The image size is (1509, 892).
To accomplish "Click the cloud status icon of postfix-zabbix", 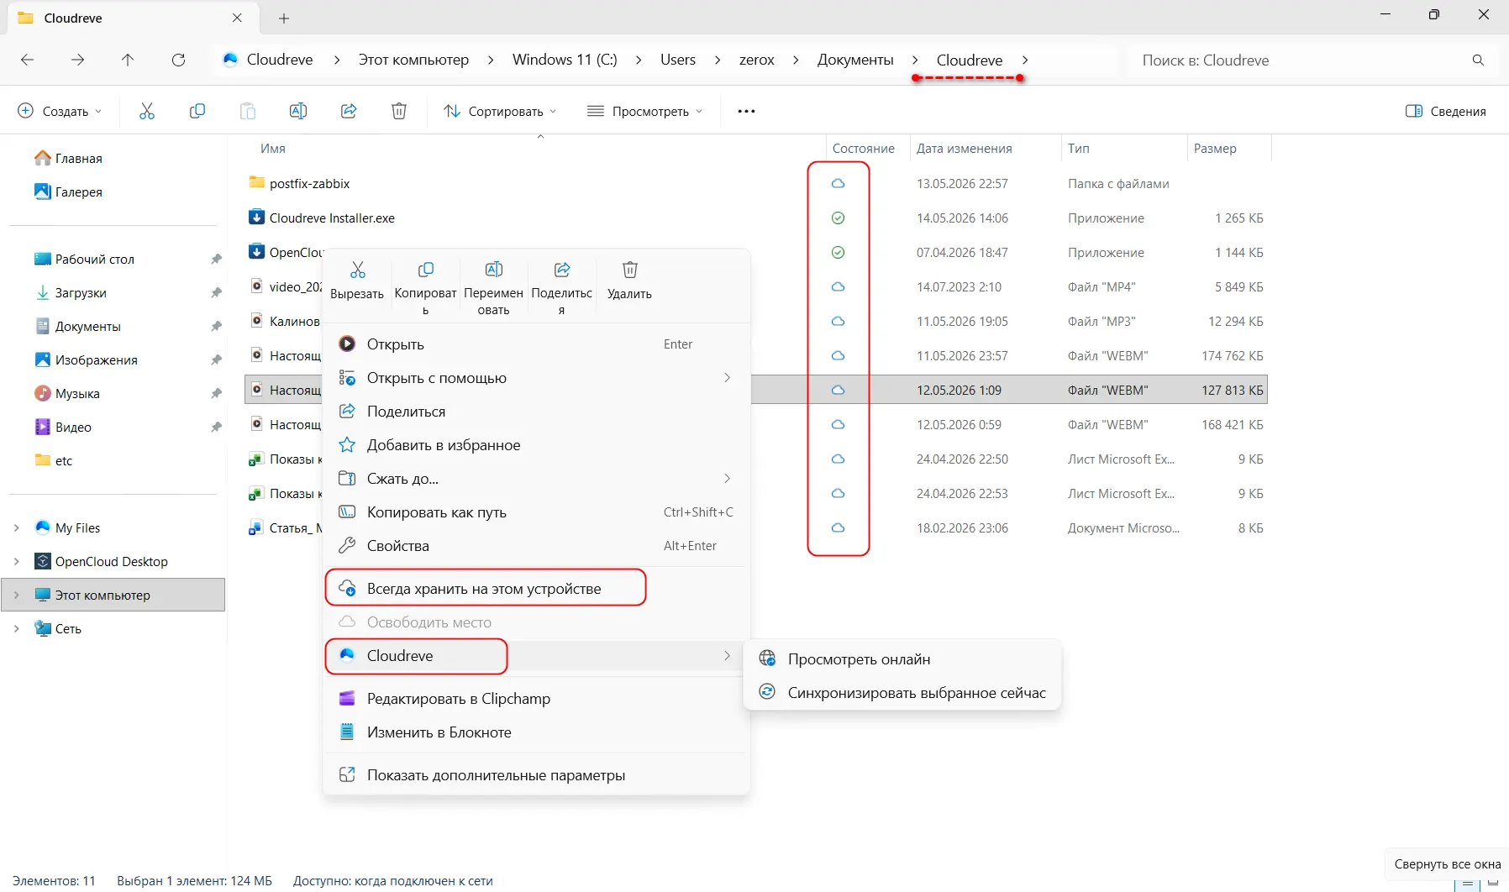I will 838,184.
